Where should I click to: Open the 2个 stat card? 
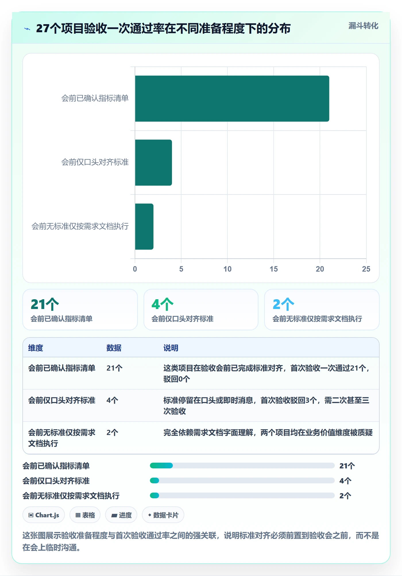pyautogui.click(x=322, y=310)
